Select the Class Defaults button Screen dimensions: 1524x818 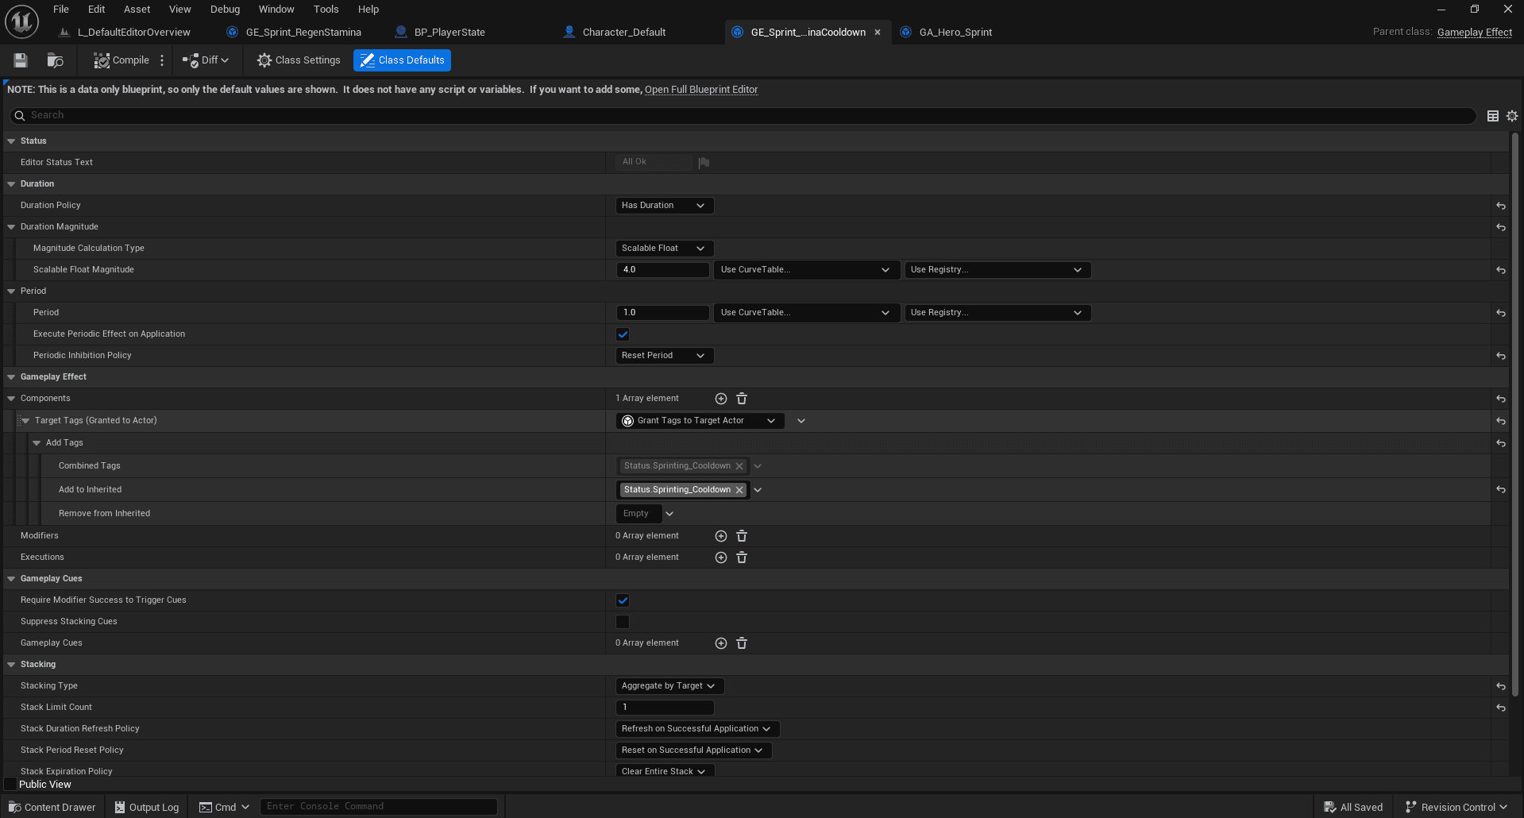[402, 60]
